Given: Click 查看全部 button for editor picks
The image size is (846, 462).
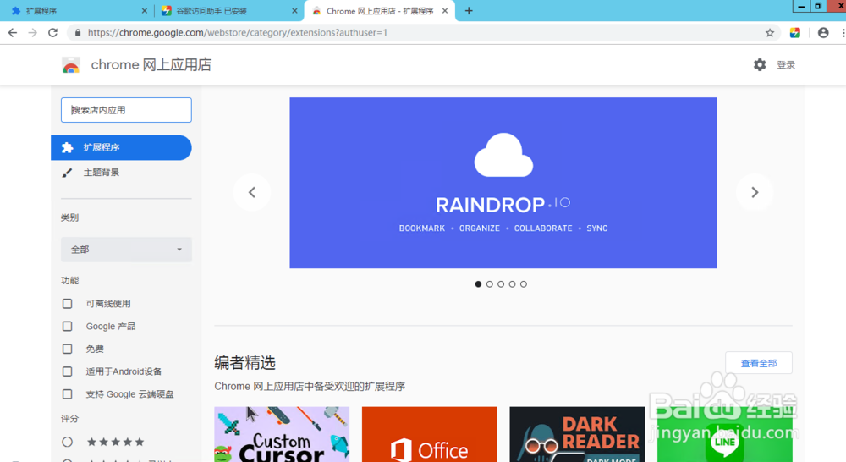Looking at the screenshot, I should point(759,363).
